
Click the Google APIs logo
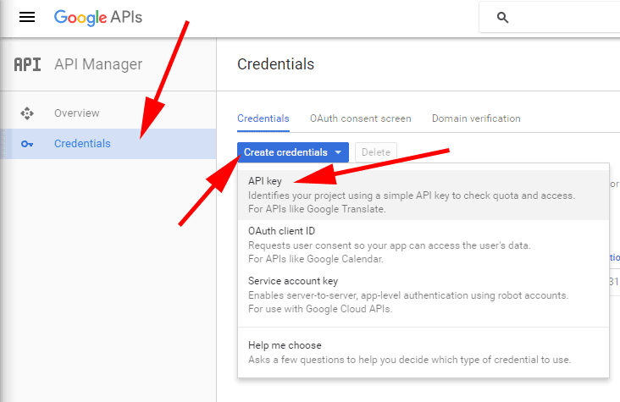coord(97,17)
